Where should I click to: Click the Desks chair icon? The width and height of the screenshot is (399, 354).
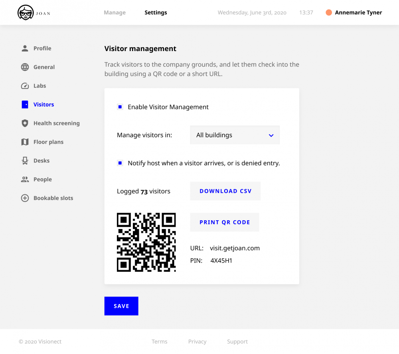[25, 160]
